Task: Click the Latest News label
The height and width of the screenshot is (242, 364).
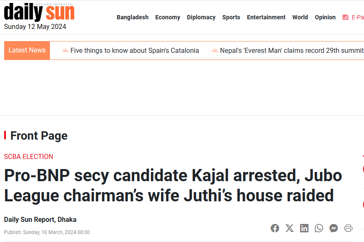Action: coord(27,50)
